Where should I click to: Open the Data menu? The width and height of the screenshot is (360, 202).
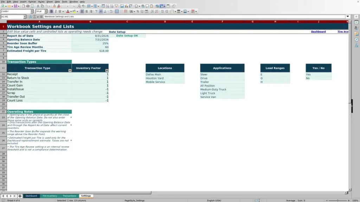[x=57, y=2]
